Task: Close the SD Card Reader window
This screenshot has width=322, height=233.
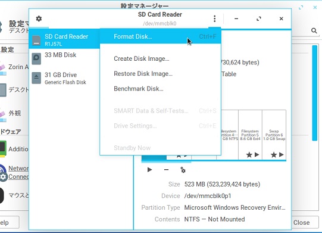Action: [x=282, y=18]
